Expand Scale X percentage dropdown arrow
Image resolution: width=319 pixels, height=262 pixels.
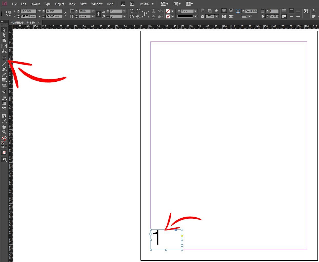pos(93,11)
